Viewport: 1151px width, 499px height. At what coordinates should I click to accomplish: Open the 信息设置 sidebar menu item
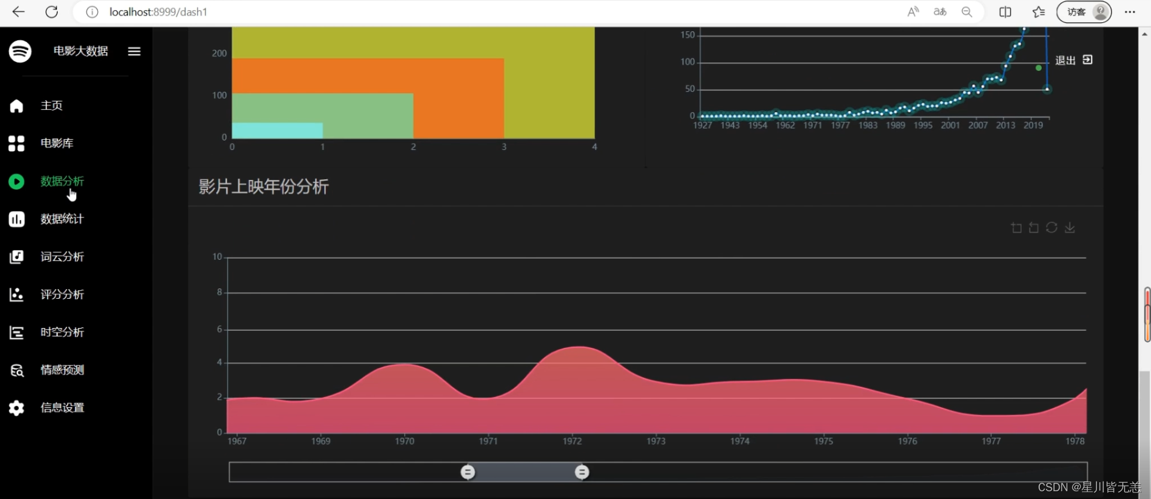(62, 408)
